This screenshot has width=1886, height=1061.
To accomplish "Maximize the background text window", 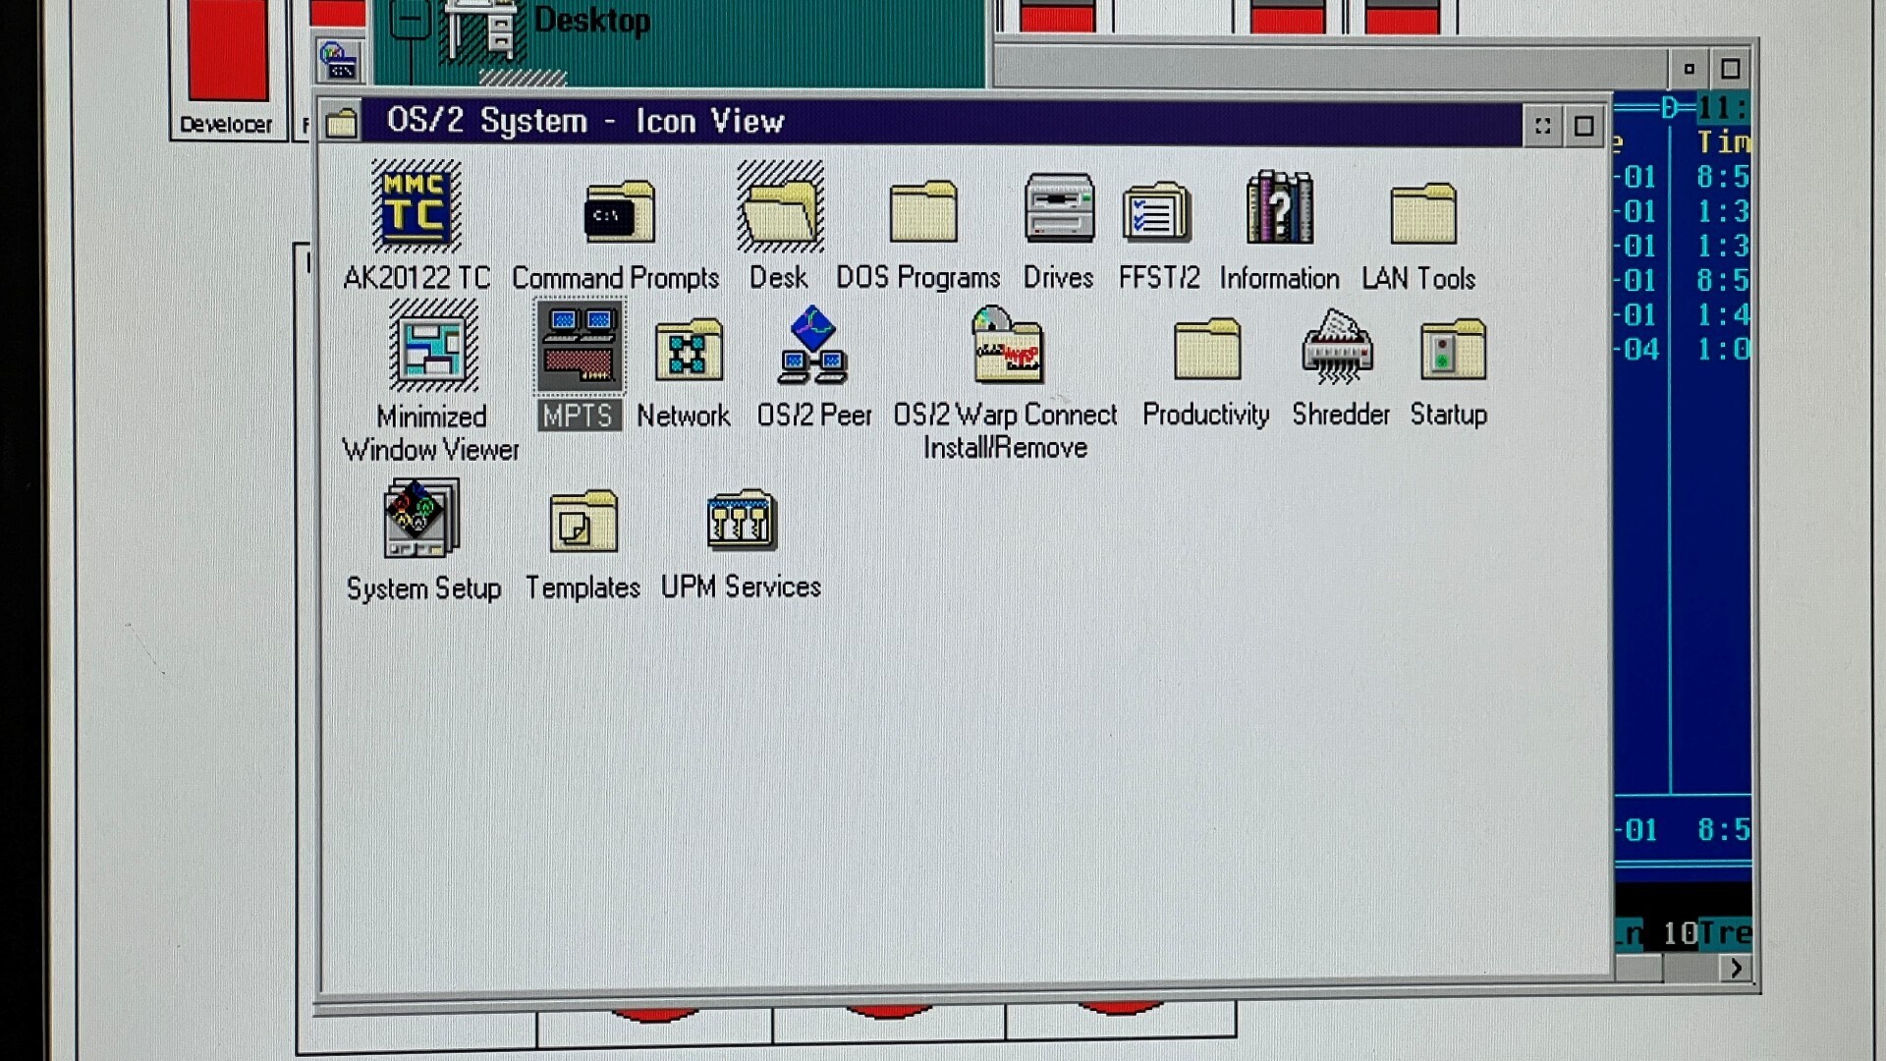I will (1731, 69).
